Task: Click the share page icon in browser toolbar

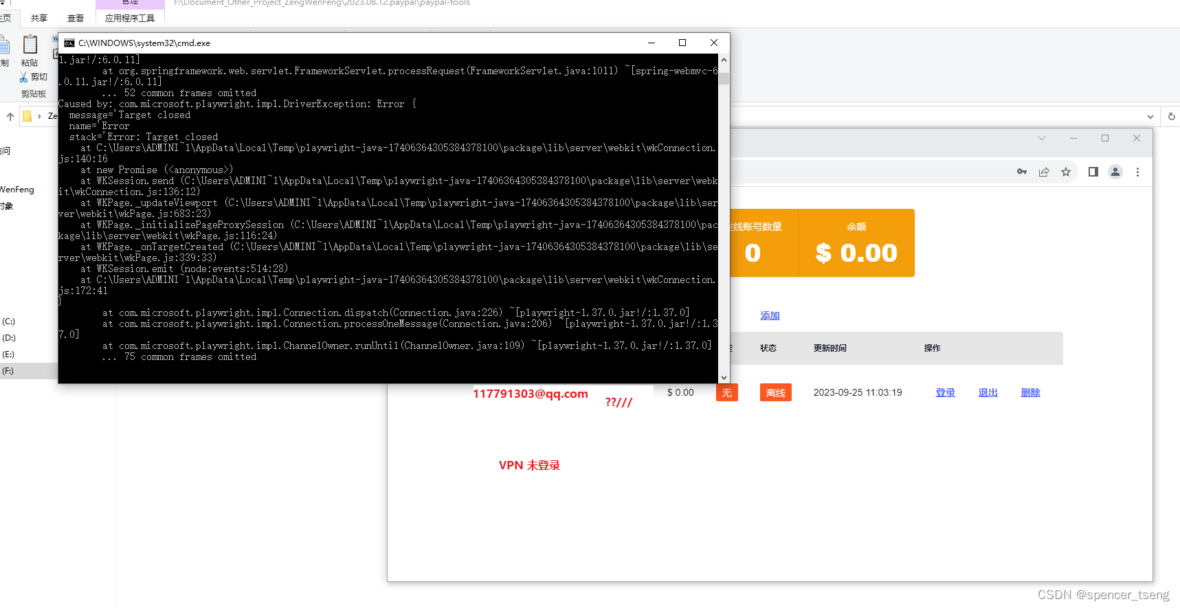Action: tap(1044, 172)
